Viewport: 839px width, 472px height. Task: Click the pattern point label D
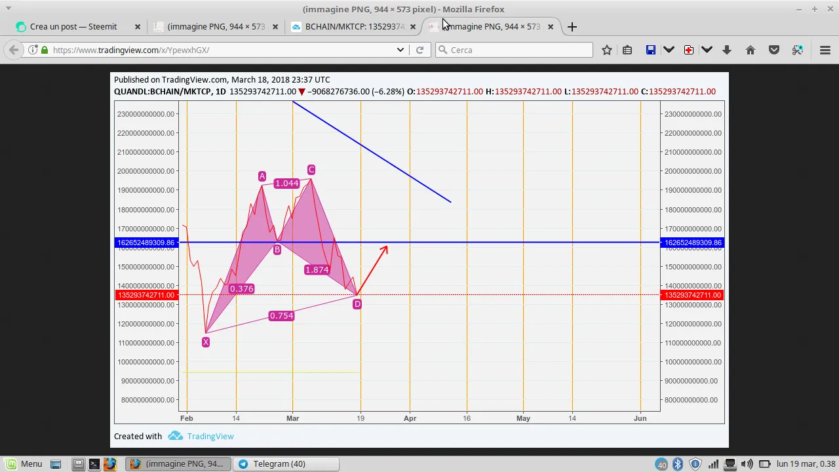click(357, 304)
